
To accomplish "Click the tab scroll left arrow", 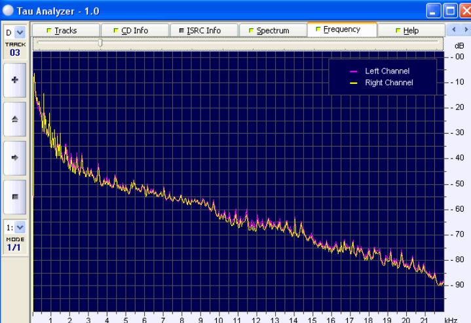I will pos(453,29).
